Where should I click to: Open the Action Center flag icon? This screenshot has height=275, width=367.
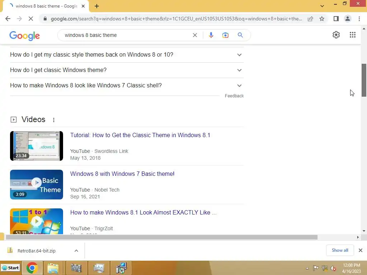click(316, 268)
